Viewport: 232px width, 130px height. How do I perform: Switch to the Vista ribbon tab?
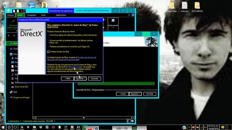pyautogui.click(x=43, y=15)
